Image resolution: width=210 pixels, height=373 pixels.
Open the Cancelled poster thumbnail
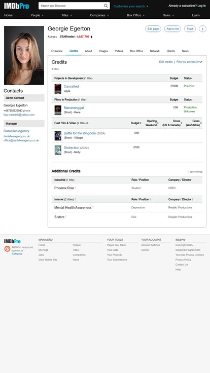pos(58,89)
